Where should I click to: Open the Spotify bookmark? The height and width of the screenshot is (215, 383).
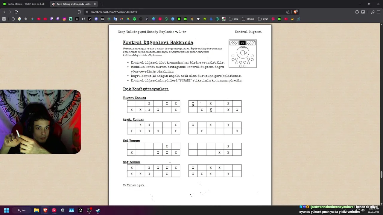pos(134,19)
